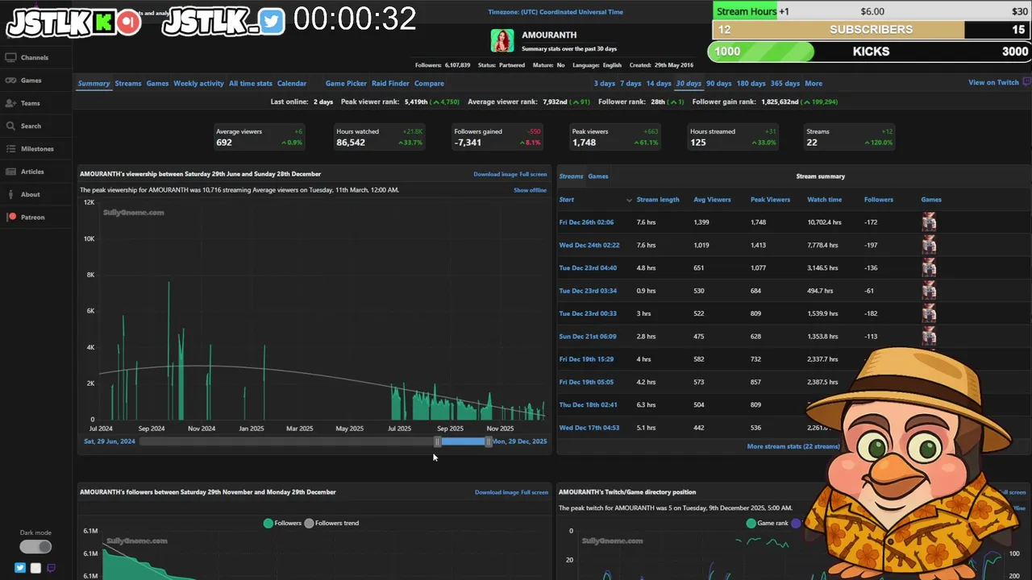
Task: Open the All time stats tab
Action: (251, 83)
